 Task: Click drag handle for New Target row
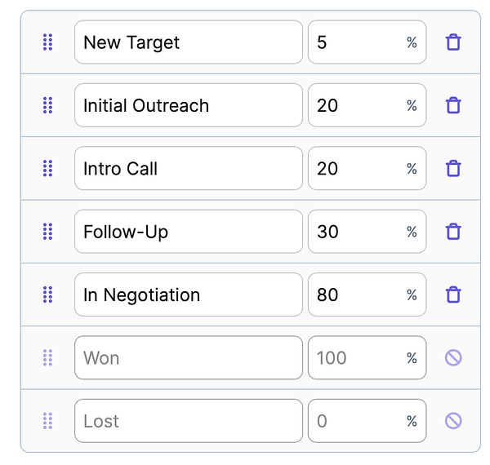[x=47, y=42]
